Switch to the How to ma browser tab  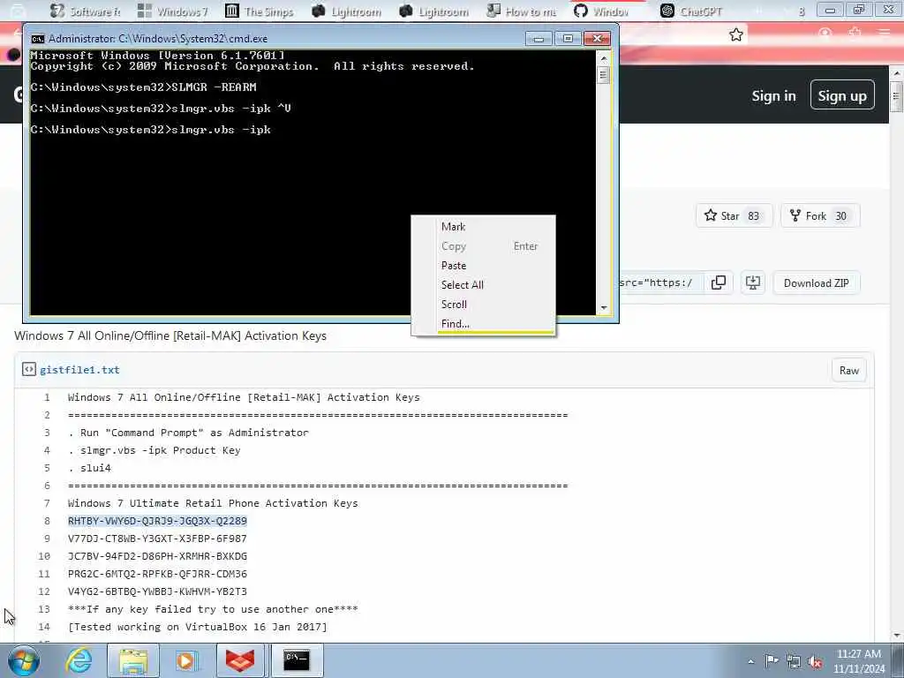[522, 11]
